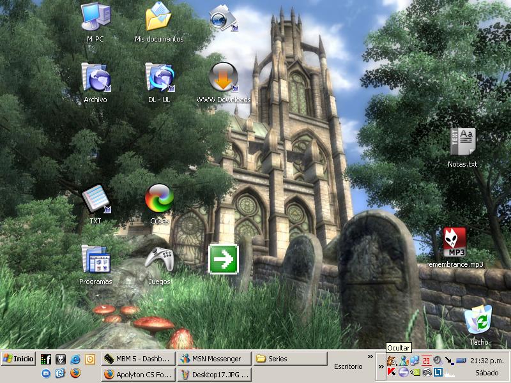Open the Mis documentos folder
The height and width of the screenshot is (383, 511).
click(158, 18)
